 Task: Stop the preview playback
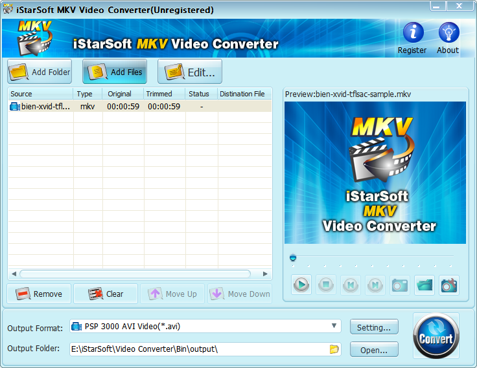[x=326, y=285]
